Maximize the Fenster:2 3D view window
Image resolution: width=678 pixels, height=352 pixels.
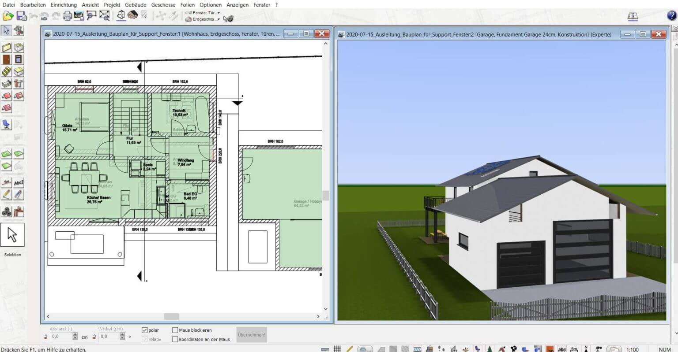(x=643, y=34)
